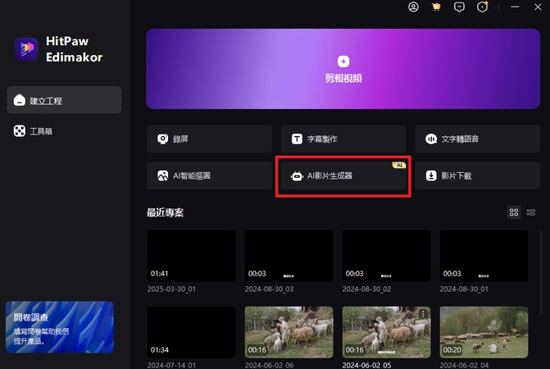The height and width of the screenshot is (369, 550).
Task: Open project thumbnail 2025-03-30_01
Action: coord(191,256)
